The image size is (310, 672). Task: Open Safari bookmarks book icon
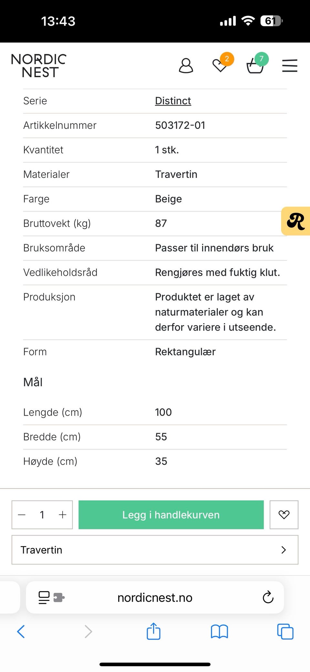220,632
